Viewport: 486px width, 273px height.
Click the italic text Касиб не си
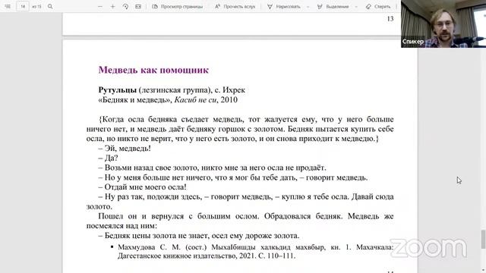click(x=195, y=99)
